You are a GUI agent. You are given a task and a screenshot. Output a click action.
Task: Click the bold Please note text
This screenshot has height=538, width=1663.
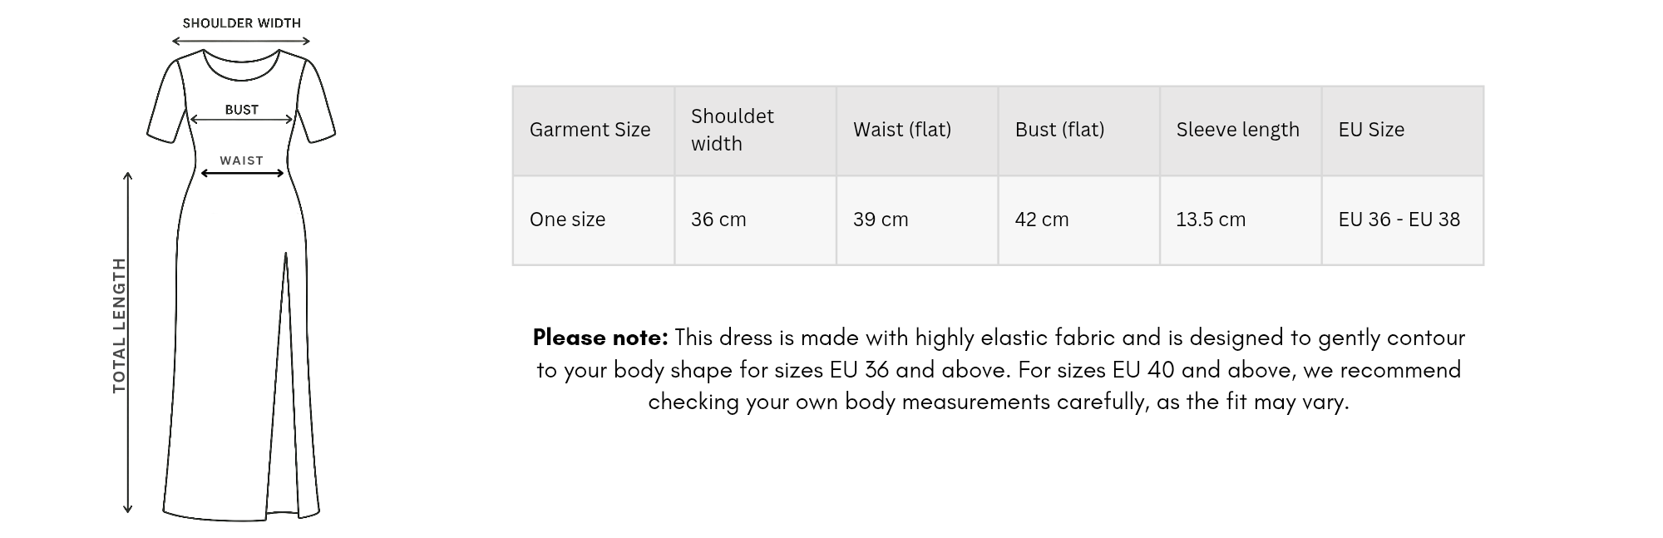point(600,338)
